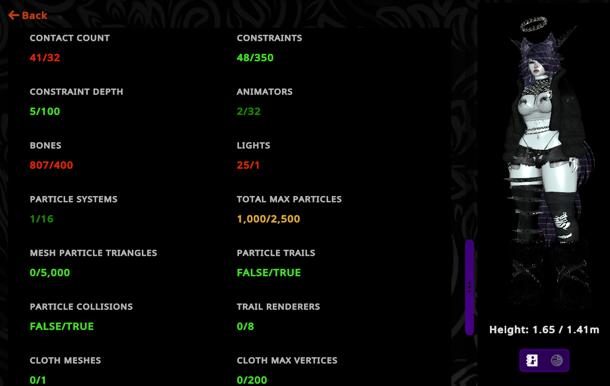Select the avatar details notebook icon
The width and height of the screenshot is (610, 386).
point(532,360)
